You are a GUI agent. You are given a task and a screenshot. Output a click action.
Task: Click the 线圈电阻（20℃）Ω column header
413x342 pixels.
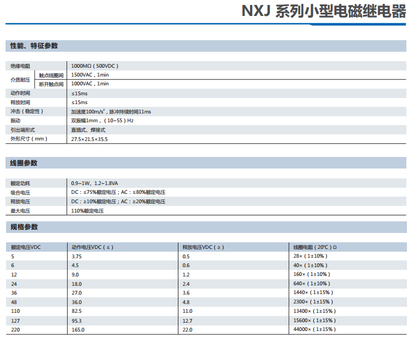[315, 247]
